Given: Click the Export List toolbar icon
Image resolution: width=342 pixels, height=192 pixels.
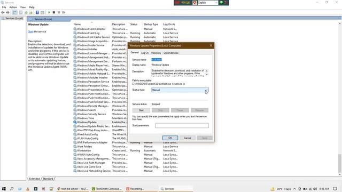Looking at the screenshot, I should click(31, 12).
